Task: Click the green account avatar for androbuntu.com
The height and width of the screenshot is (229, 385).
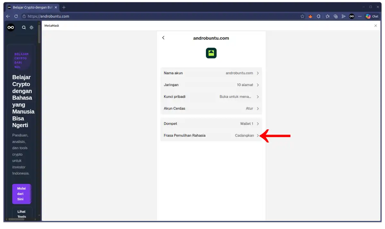Action: 211,53
